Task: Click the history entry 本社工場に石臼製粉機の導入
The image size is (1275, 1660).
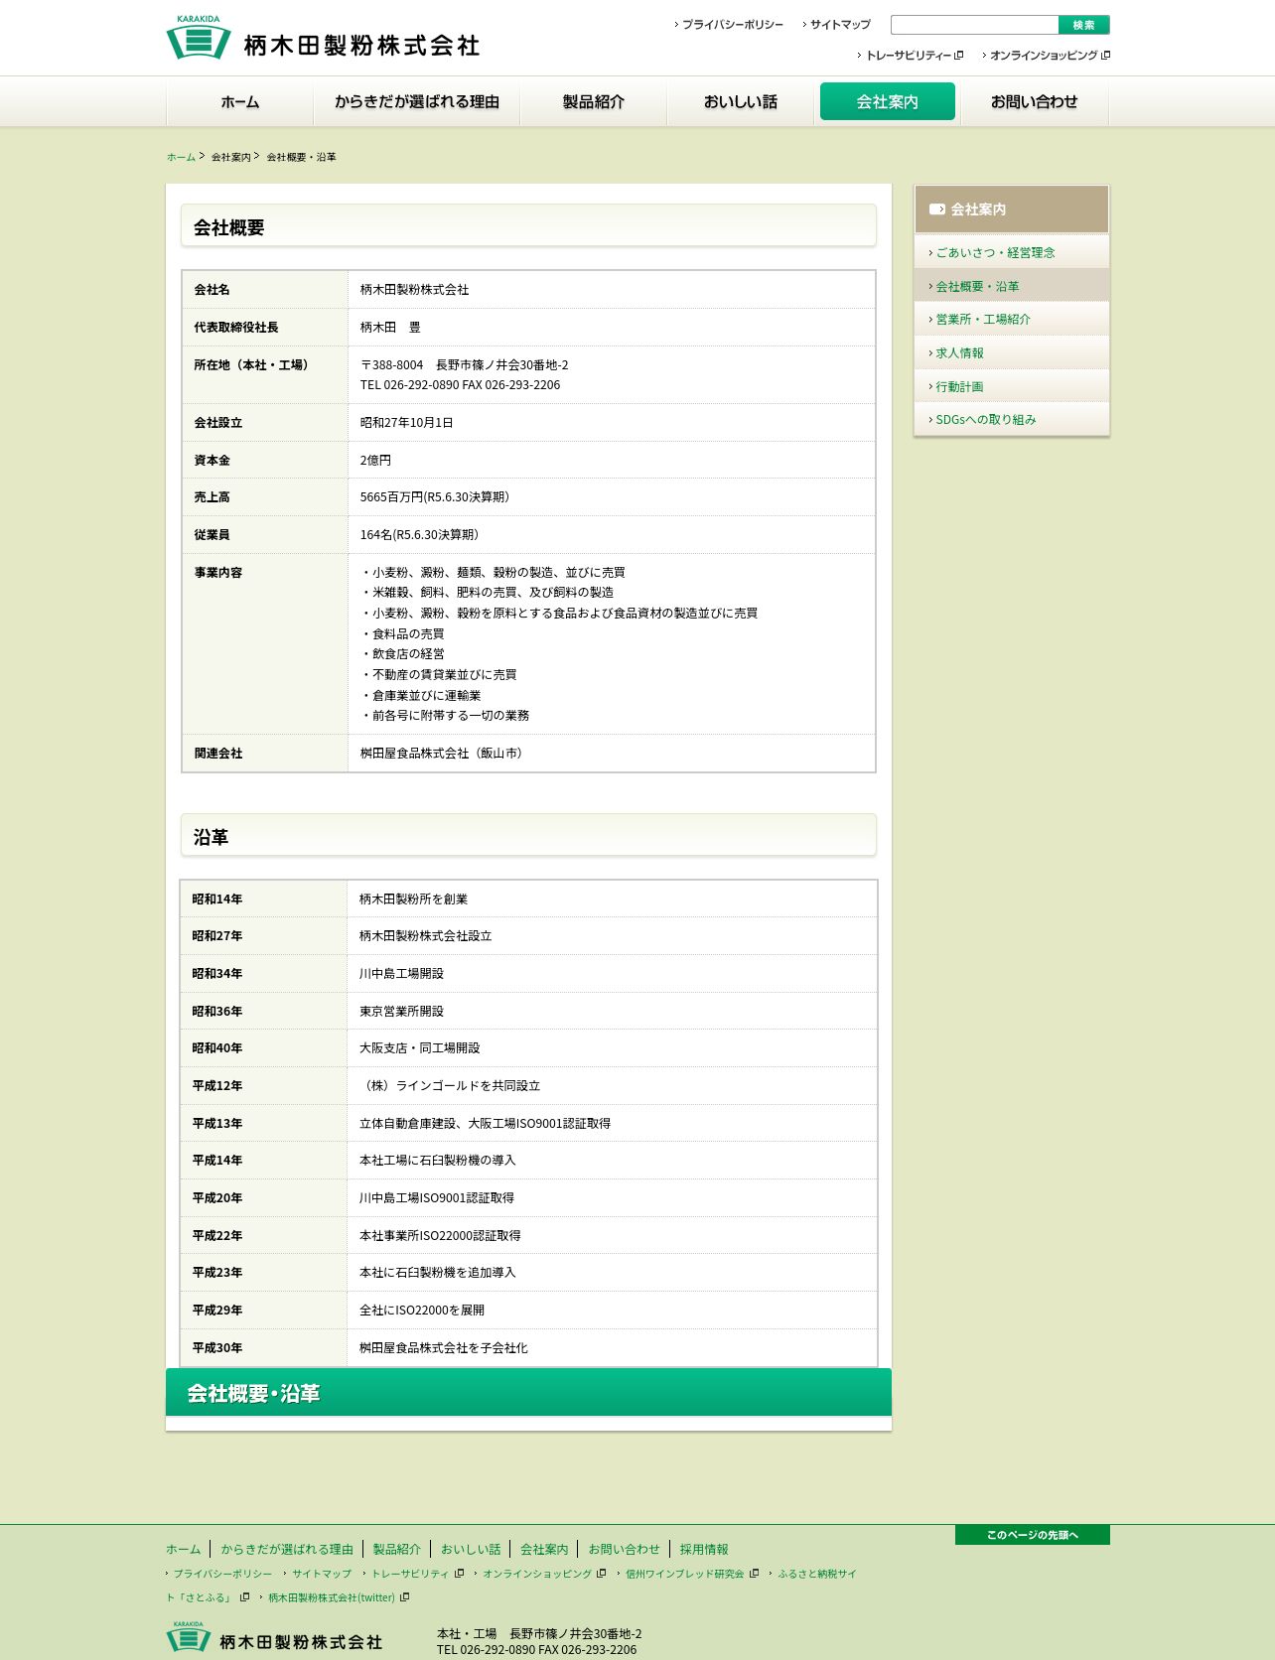Action: 437,1161
